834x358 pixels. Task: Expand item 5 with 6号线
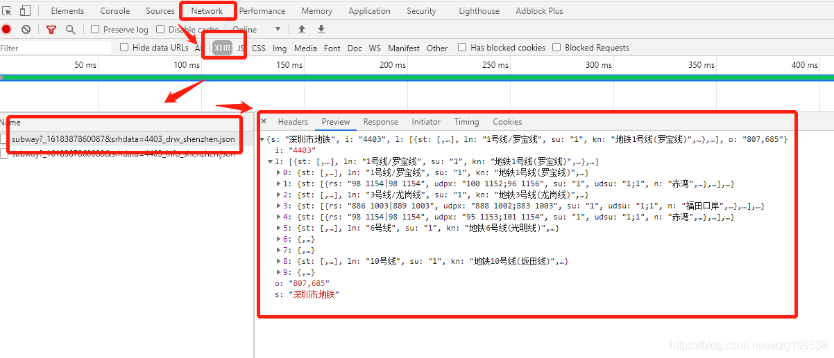(x=279, y=228)
